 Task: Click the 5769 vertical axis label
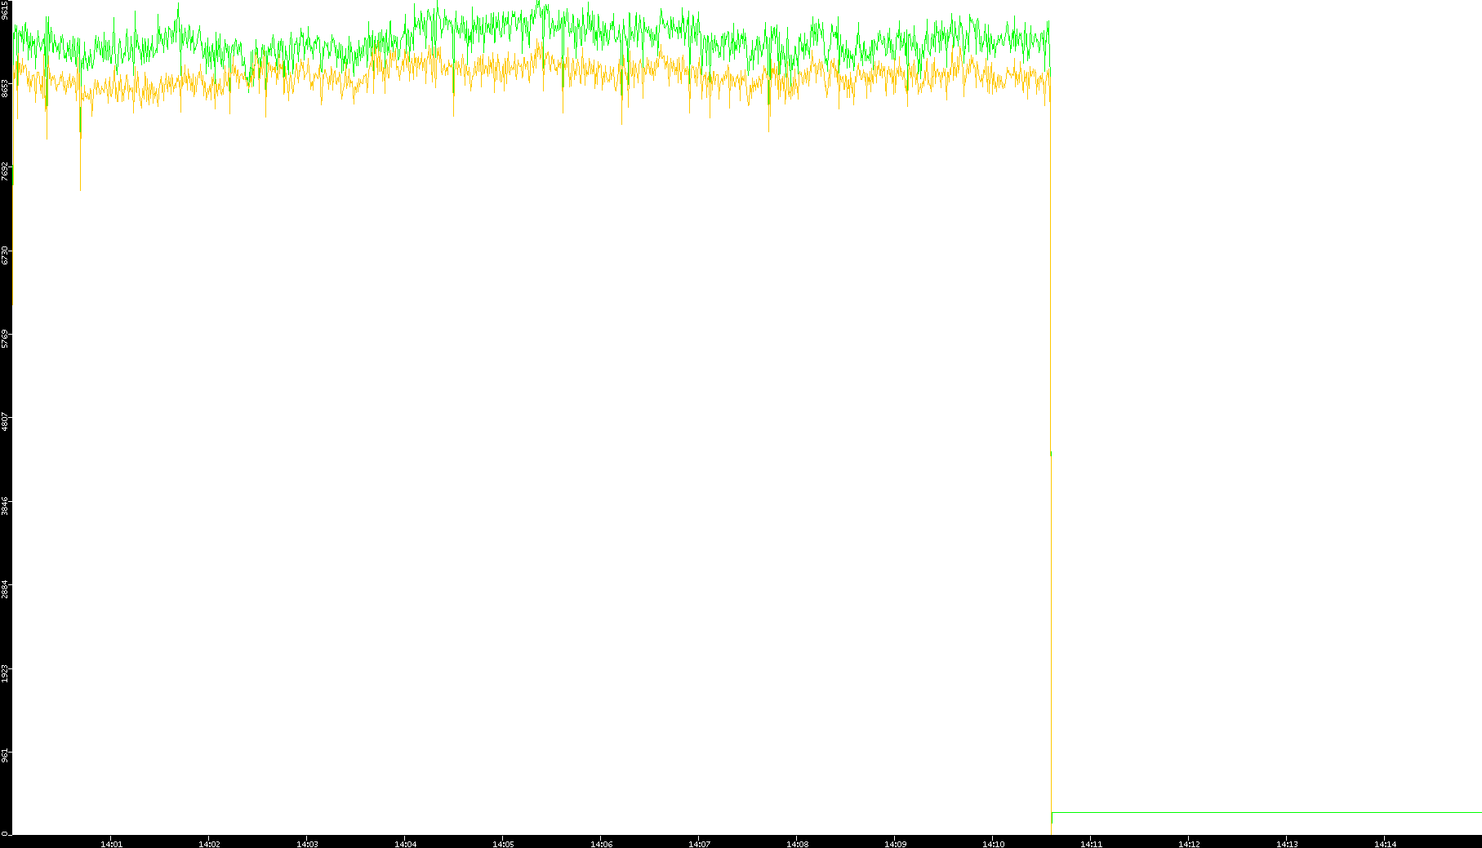(6, 339)
